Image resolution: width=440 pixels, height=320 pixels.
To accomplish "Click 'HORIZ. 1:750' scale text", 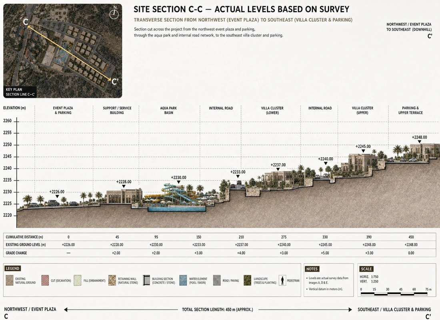I will 369,277.
